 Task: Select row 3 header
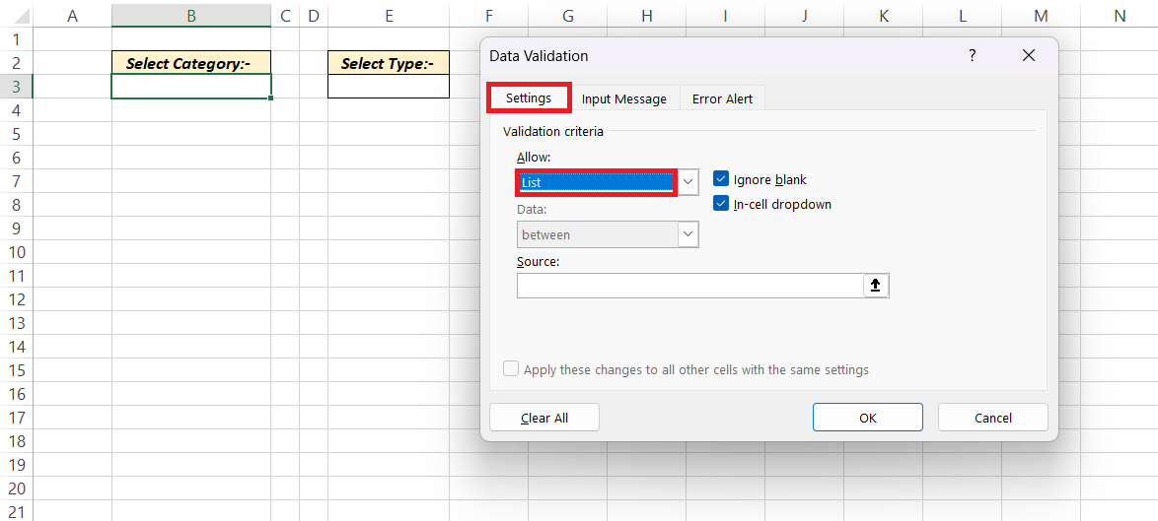[x=16, y=87]
